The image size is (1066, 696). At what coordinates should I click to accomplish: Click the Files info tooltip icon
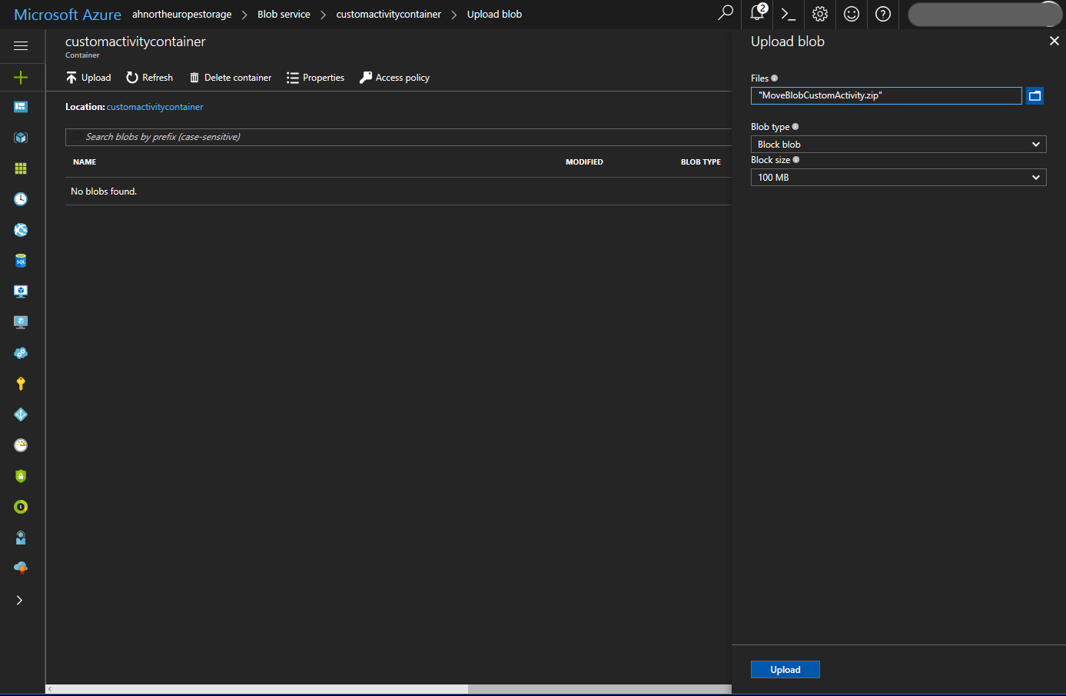[x=774, y=78]
